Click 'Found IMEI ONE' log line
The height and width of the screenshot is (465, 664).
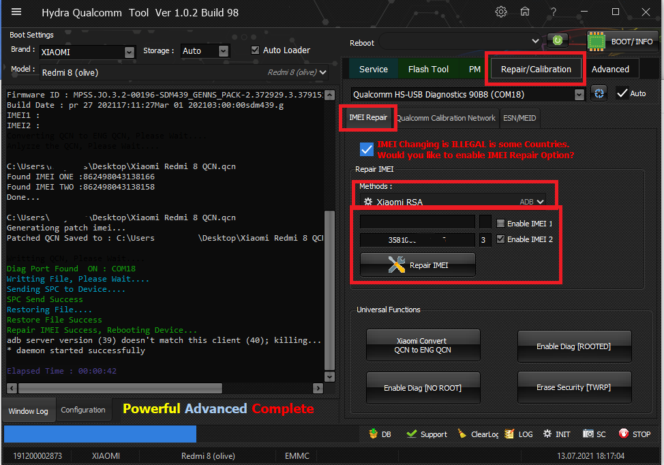pos(80,177)
